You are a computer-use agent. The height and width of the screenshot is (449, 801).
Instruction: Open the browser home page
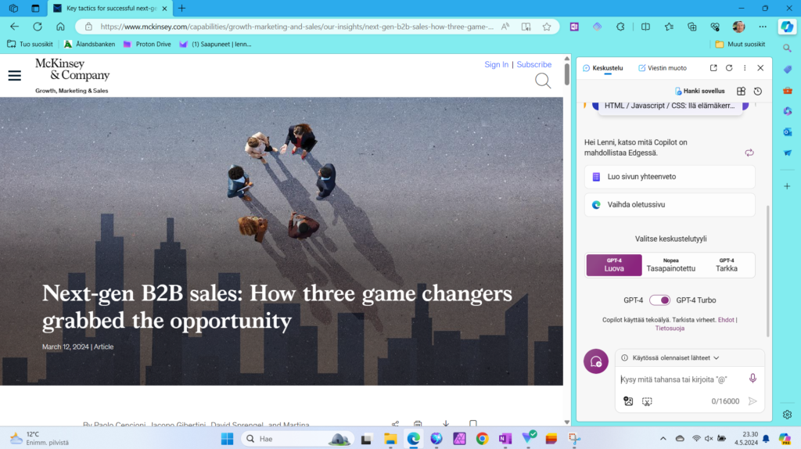[60, 27]
